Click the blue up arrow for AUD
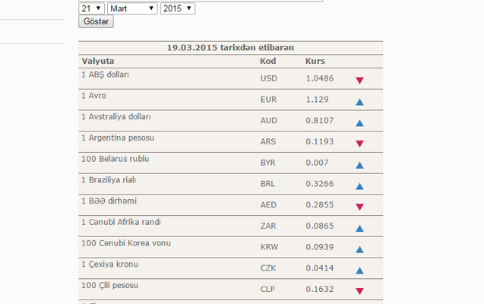This screenshot has width=484, height=304. click(x=359, y=122)
